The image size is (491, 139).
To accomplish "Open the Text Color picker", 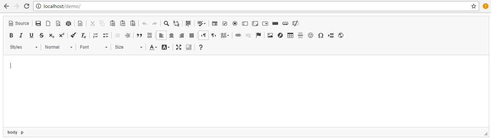I will point(153,47).
